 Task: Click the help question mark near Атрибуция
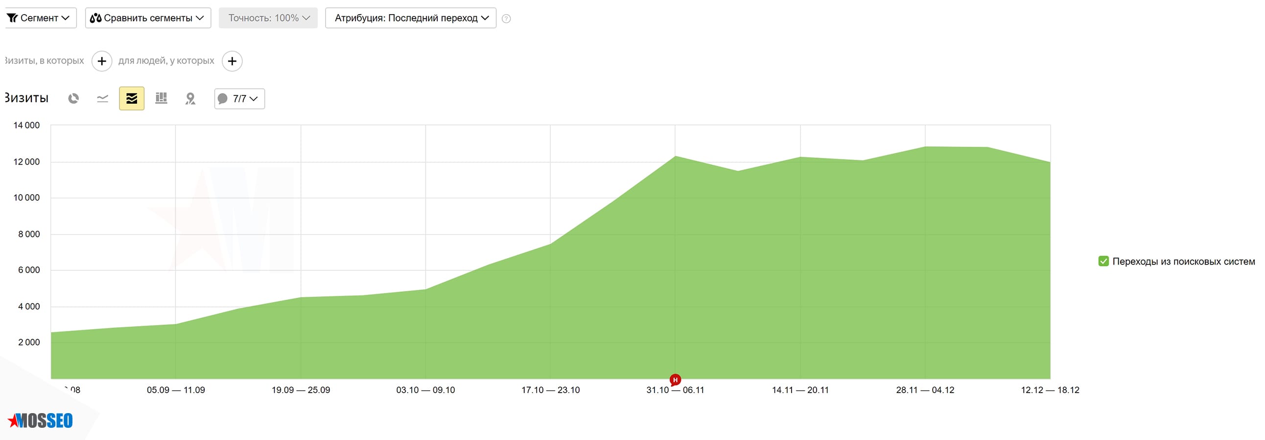click(506, 19)
